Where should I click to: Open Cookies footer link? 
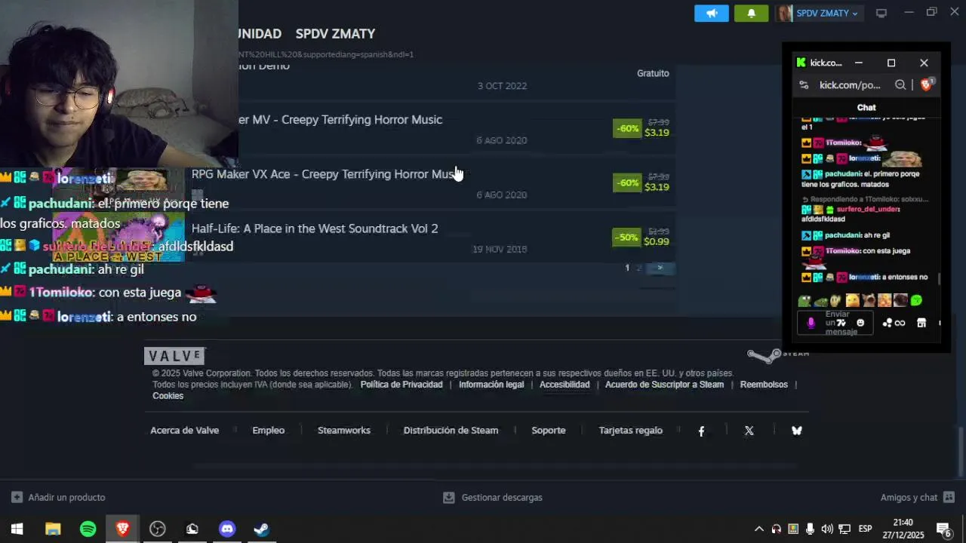[168, 396]
